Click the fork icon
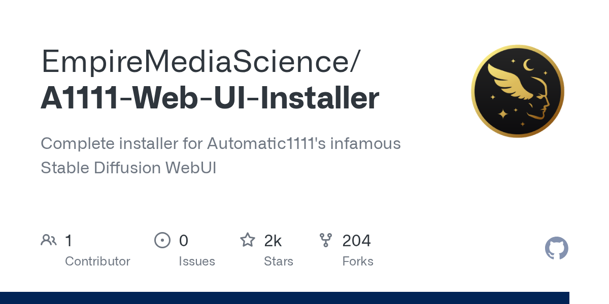This screenshot has width=609, height=304. tap(326, 240)
